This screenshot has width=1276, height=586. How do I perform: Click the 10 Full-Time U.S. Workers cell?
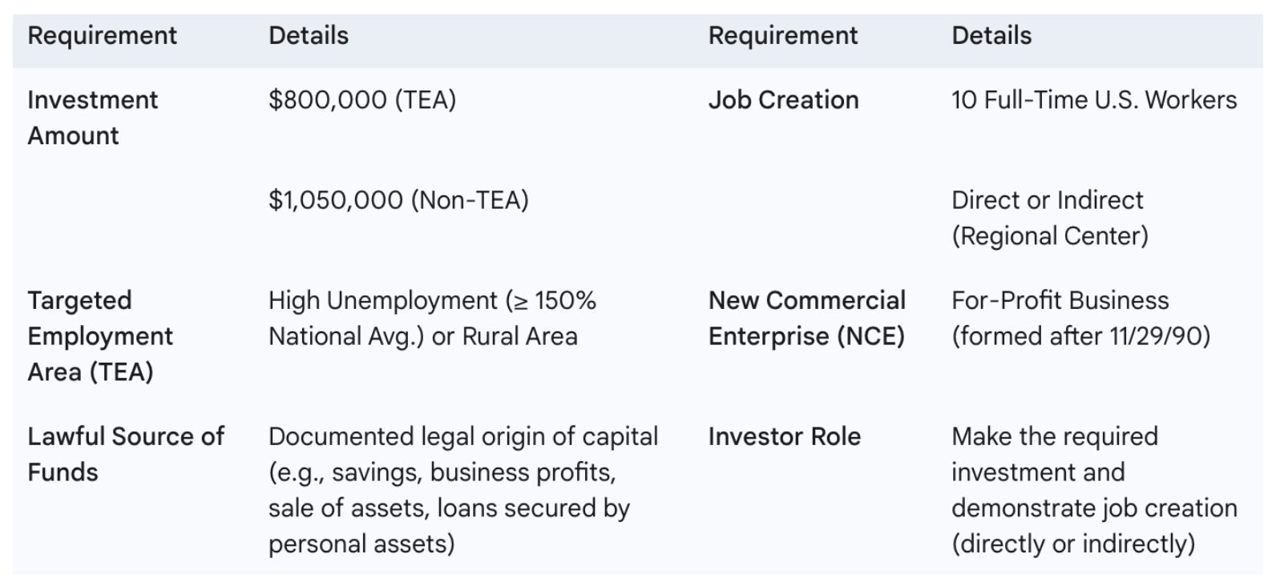[x=1094, y=100]
